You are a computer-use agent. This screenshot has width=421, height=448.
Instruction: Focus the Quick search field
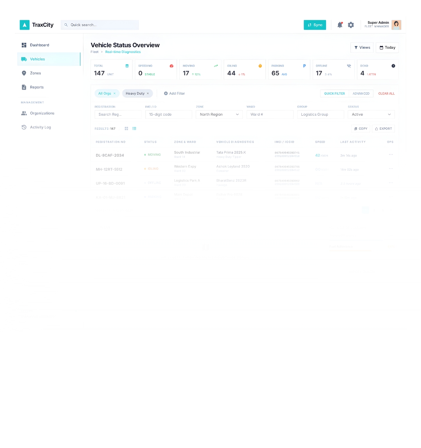(100, 25)
